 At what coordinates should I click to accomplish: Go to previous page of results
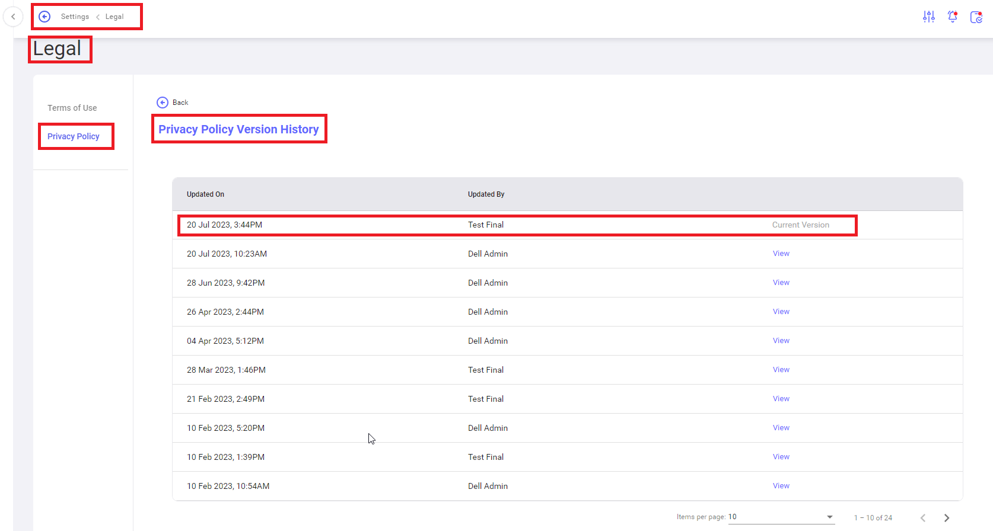pyautogui.click(x=923, y=518)
